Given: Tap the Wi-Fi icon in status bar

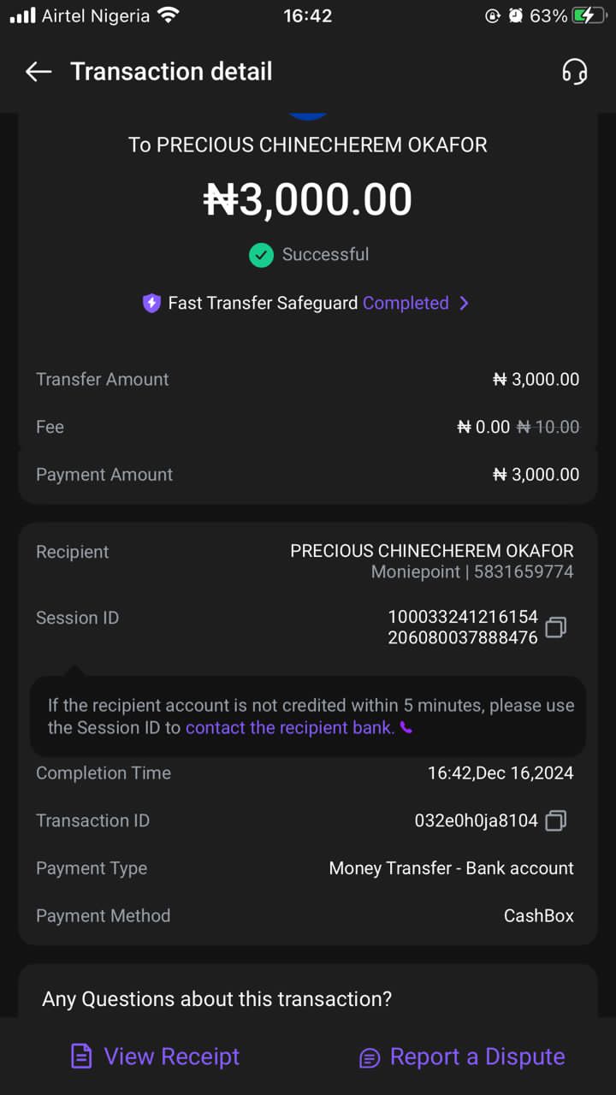Looking at the screenshot, I should (169, 15).
